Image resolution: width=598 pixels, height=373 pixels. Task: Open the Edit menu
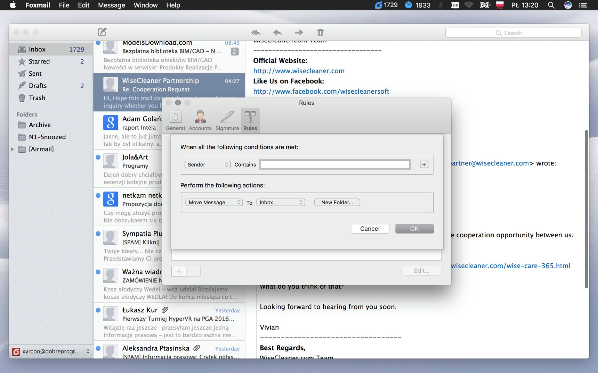[83, 5]
